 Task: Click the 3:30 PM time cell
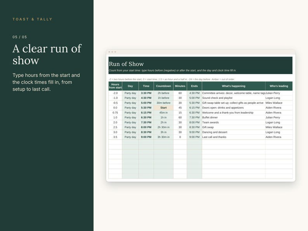click(x=146, y=93)
